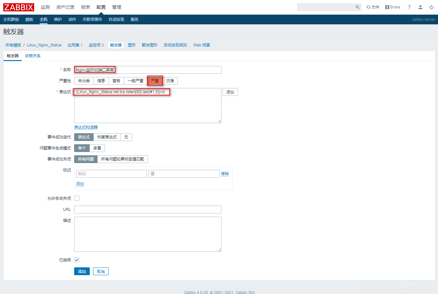
Task: Click the top search input box
Action: [326, 7]
